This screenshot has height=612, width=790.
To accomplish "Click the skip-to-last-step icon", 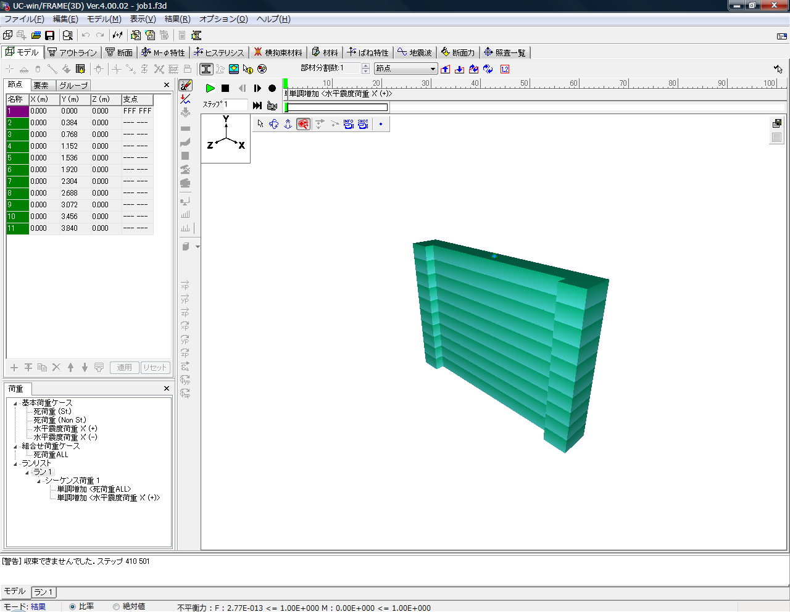I will pos(257,105).
